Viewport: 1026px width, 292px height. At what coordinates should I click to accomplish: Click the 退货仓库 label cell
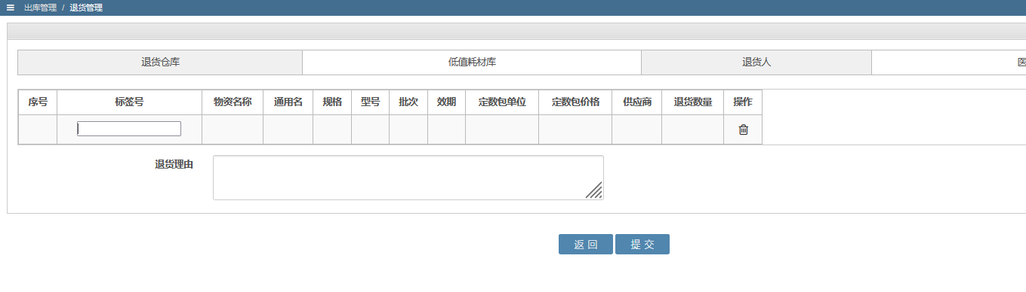160,62
